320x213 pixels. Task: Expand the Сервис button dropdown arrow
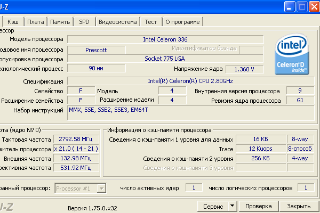click(233, 206)
